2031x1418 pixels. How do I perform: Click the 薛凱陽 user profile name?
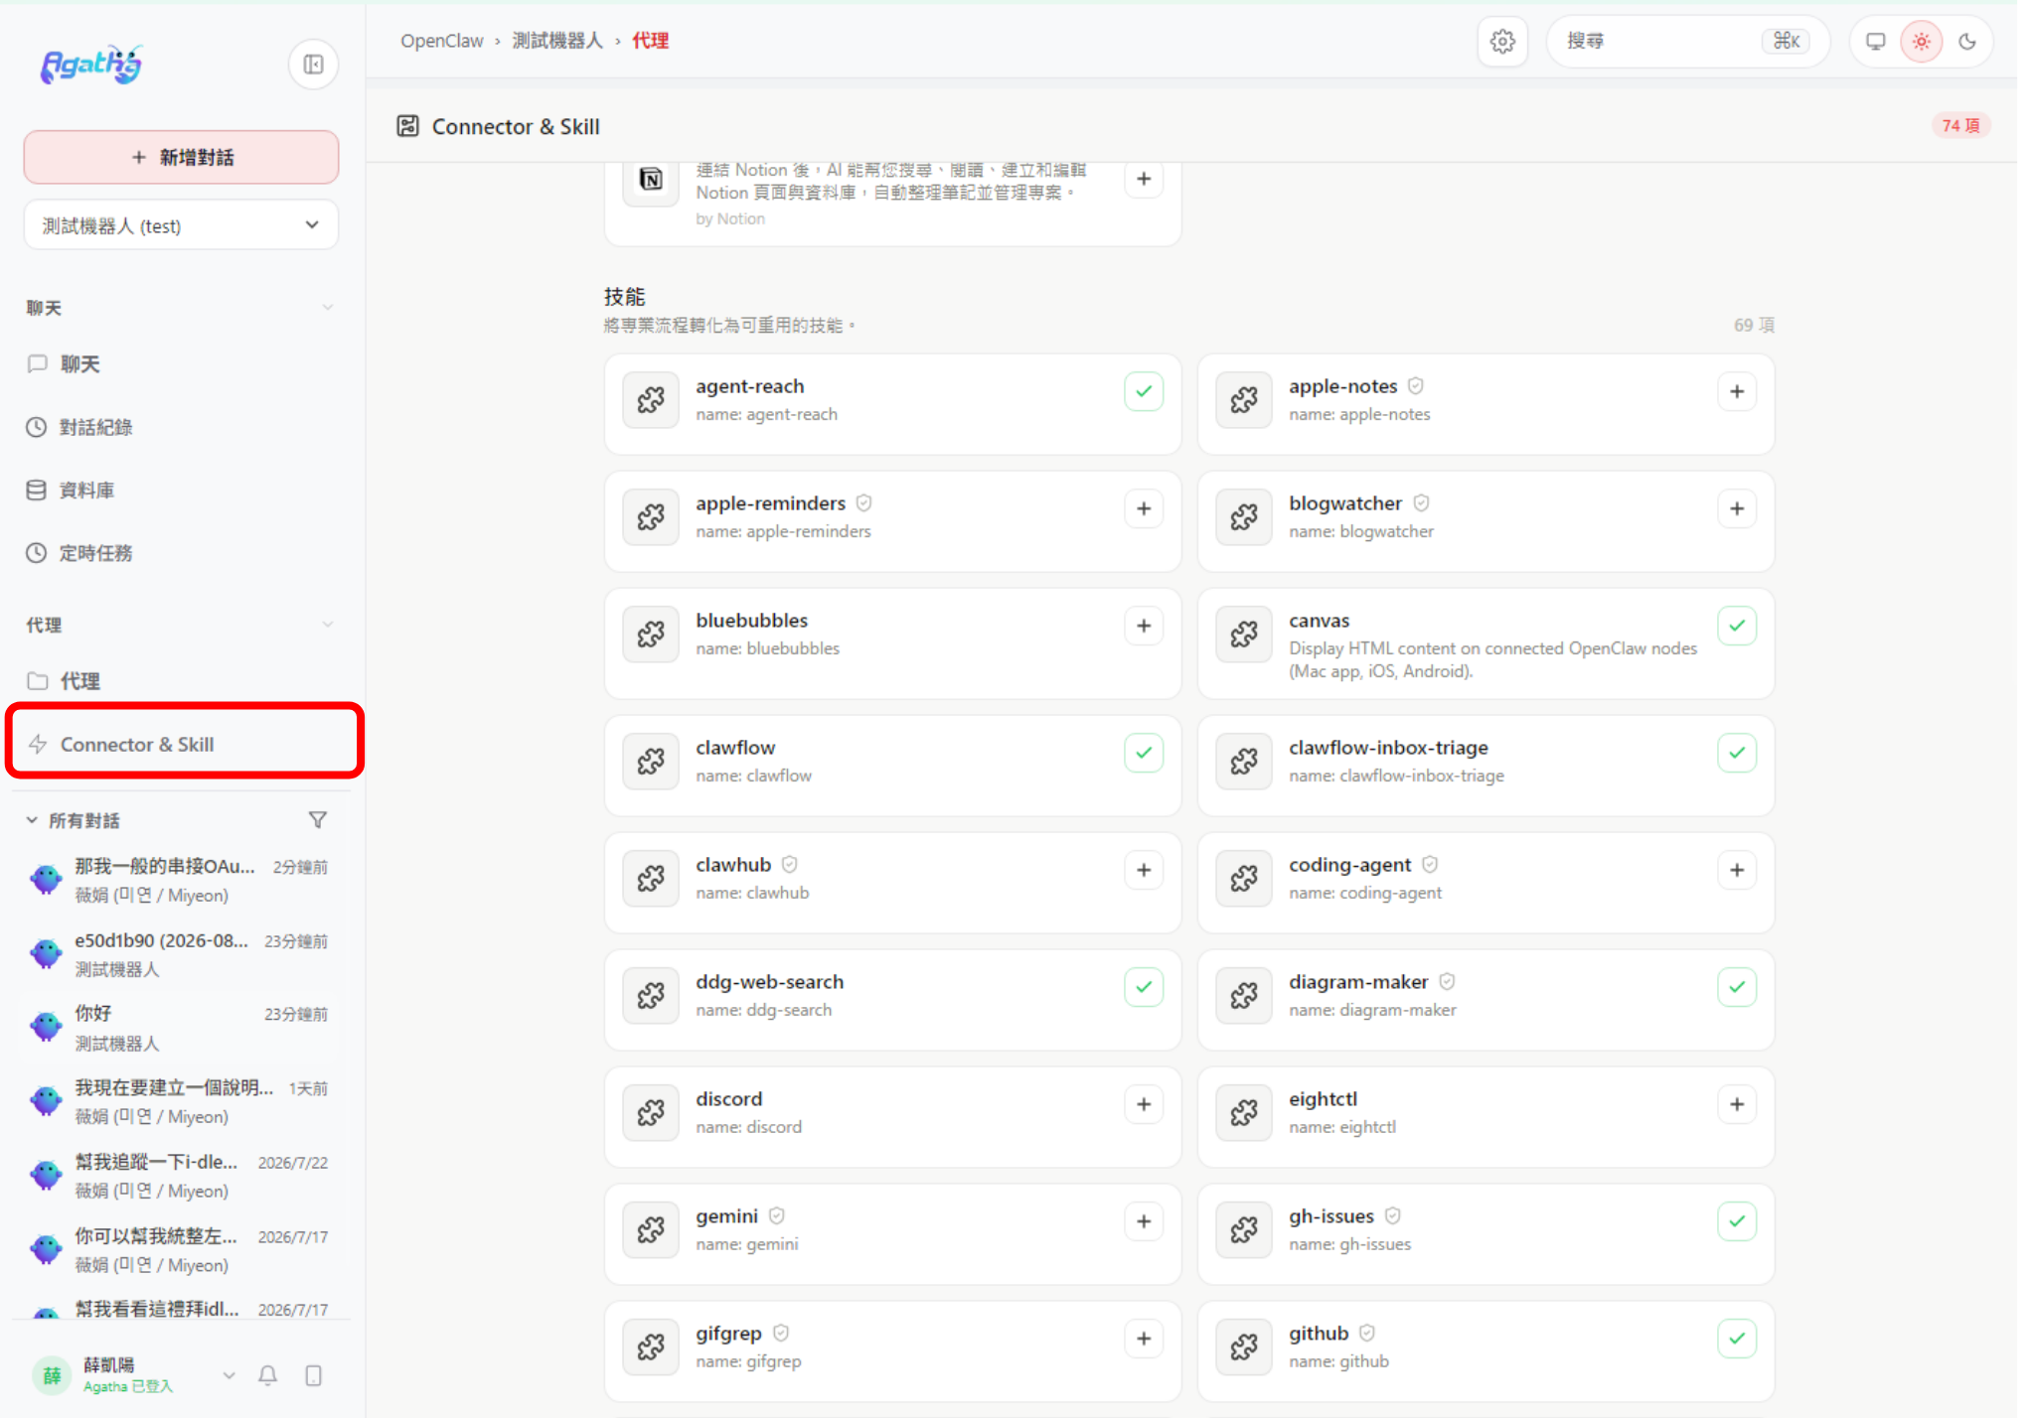(108, 1364)
